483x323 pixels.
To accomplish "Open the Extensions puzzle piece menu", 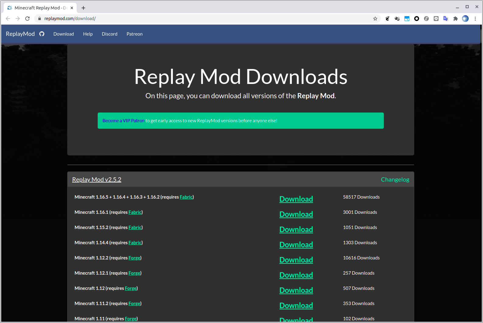I will pyautogui.click(x=456, y=19).
